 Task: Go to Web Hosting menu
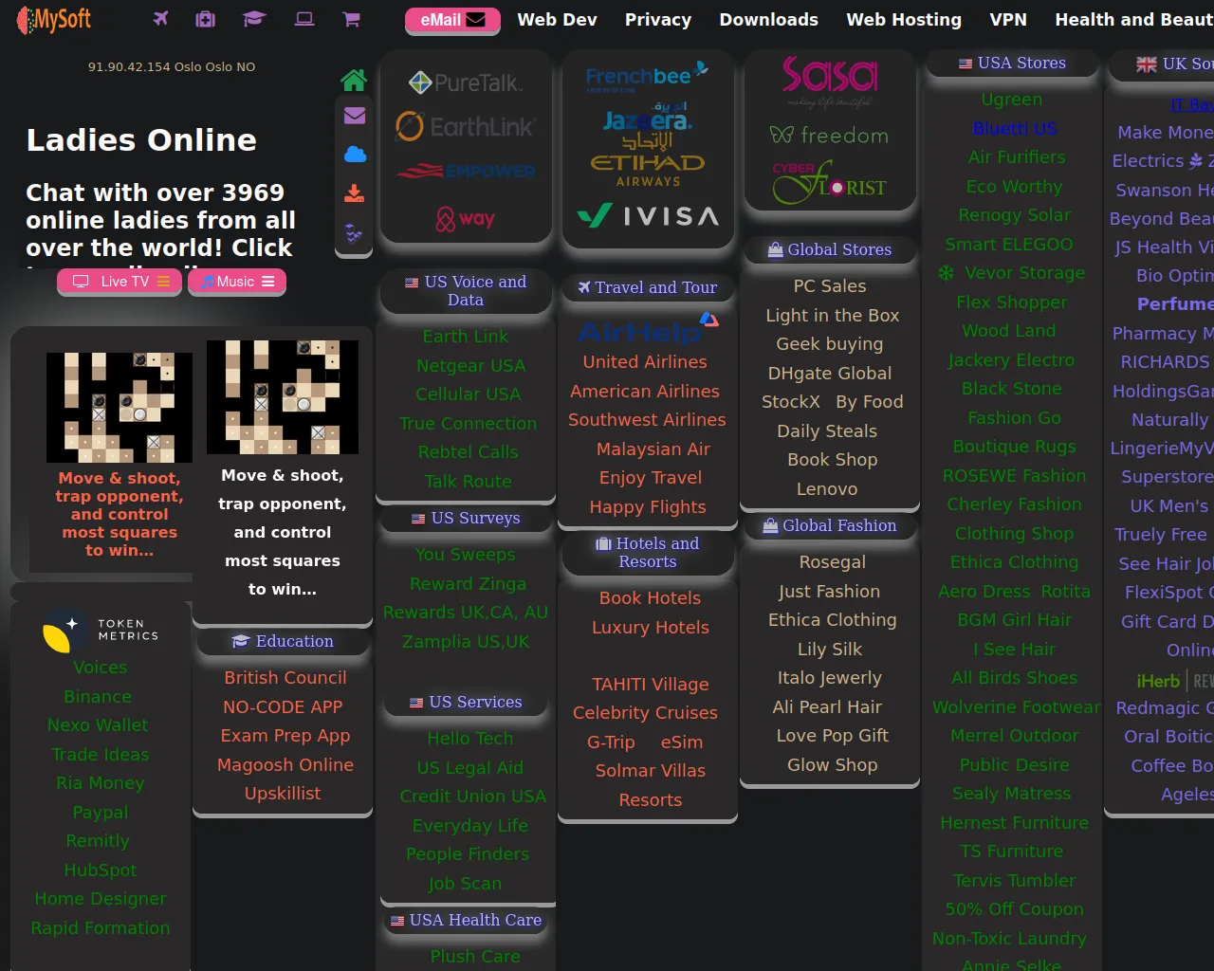point(904,20)
